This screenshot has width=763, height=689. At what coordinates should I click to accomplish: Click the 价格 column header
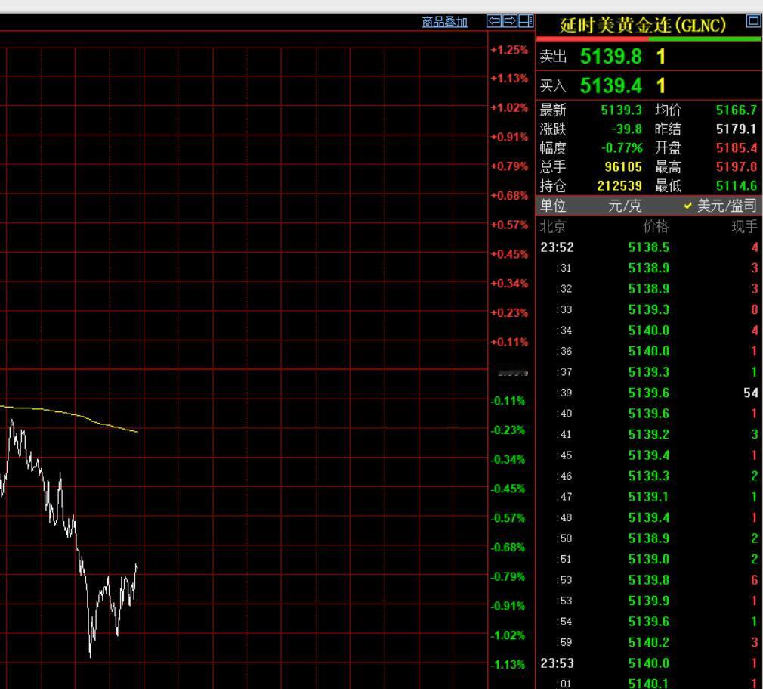tap(656, 227)
